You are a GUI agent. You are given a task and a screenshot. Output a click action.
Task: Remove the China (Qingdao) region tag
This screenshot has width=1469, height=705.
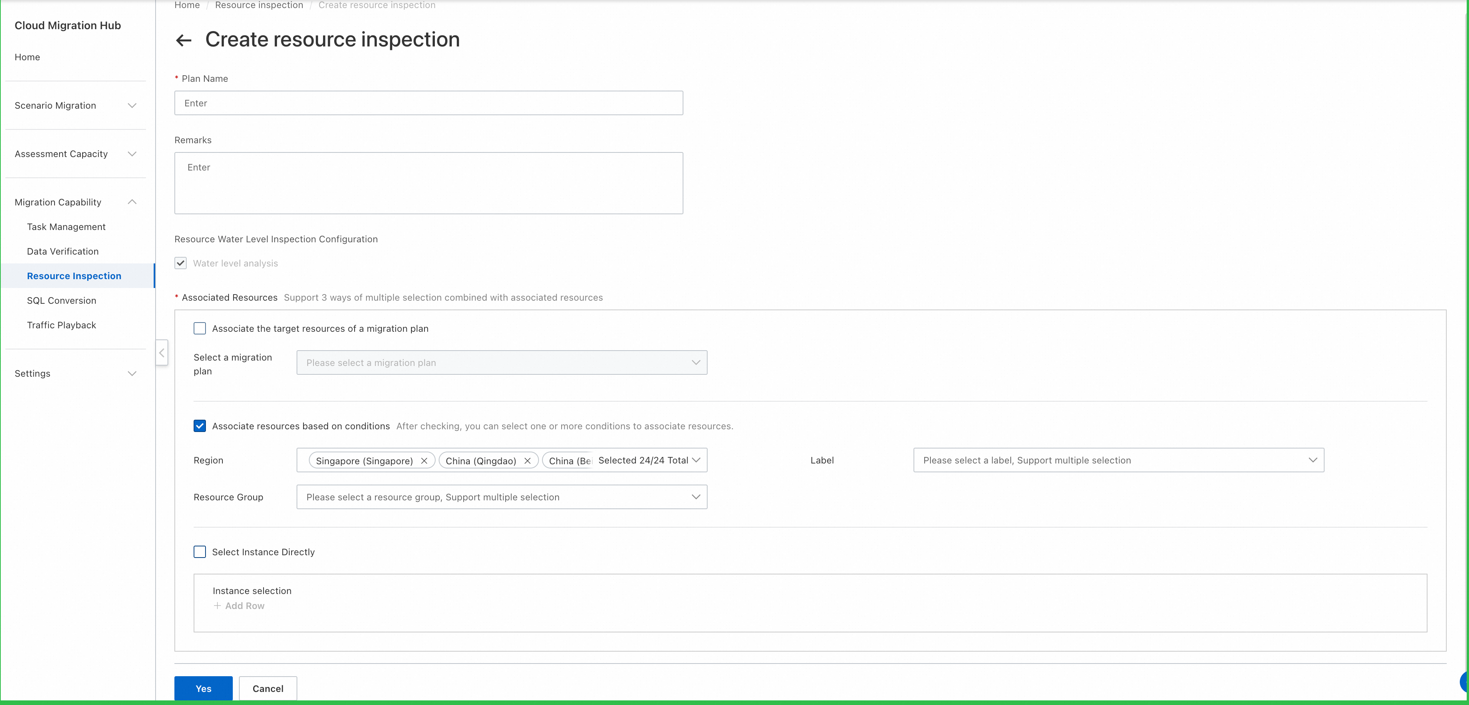pyautogui.click(x=527, y=460)
